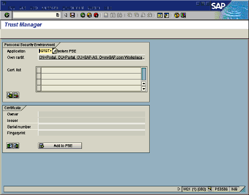Click the Cert. list scrollbar thumb
The width and height of the screenshot is (249, 195).
144,74
